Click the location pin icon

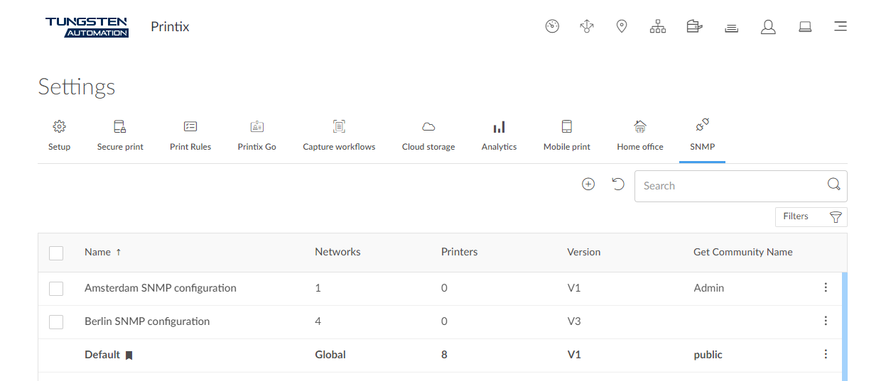[x=622, y=27]
